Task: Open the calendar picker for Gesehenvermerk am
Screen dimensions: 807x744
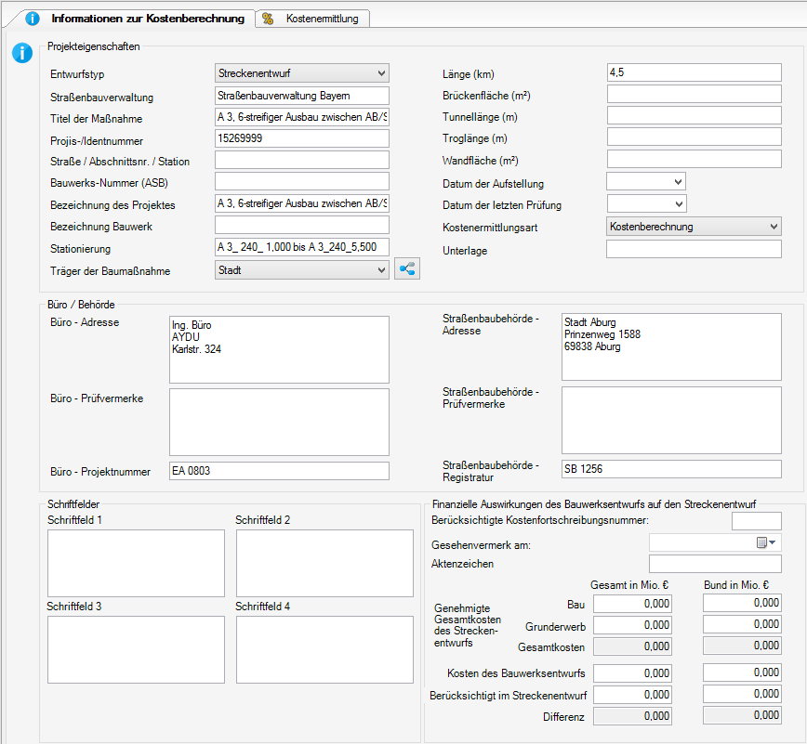Action: pos(766,542)
